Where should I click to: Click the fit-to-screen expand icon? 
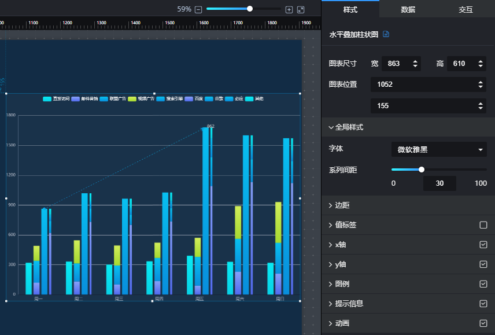coord(301,9)
